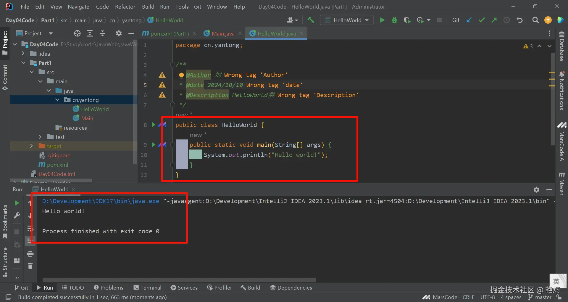This screenshot has width=568, height=302.
Task: Click the run gutter icon beside main method
Action: pos(153,145)
